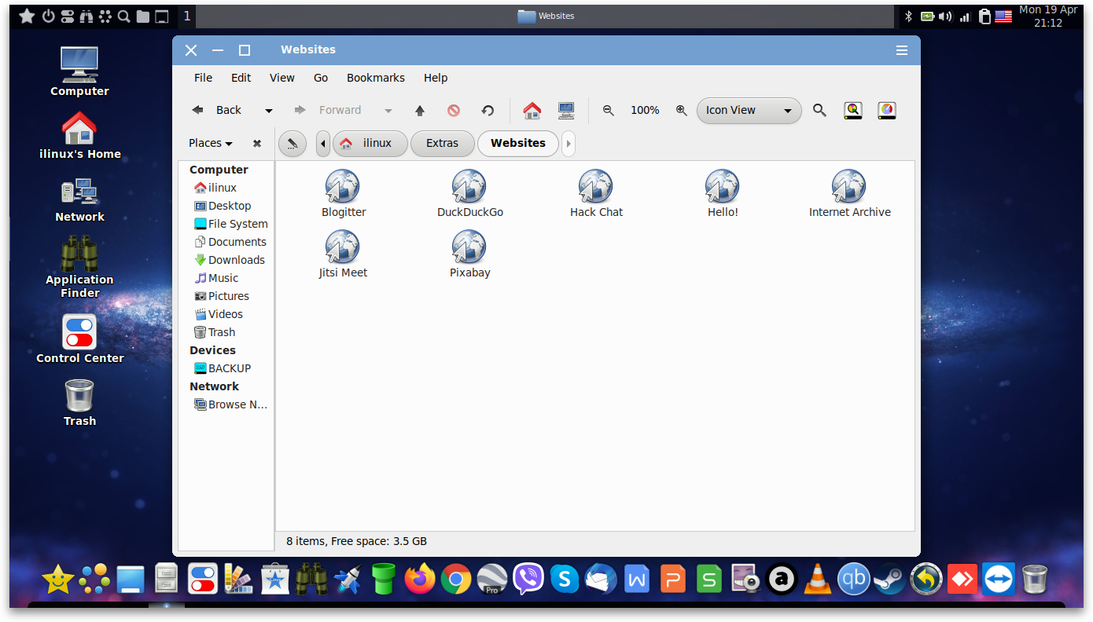Click the Back navigation button
This screenshot has width=1093, height=622.
(x=218, y=111)
